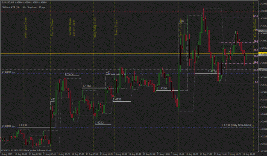Viewport: 267px width, 156px height.
Task: Click the 'Frankfurt Close' session label
Action: [x=255, y=28]
